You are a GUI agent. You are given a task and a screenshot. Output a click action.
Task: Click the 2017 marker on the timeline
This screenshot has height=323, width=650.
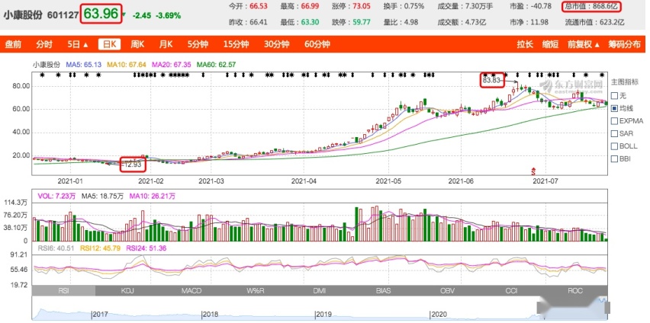100,315
